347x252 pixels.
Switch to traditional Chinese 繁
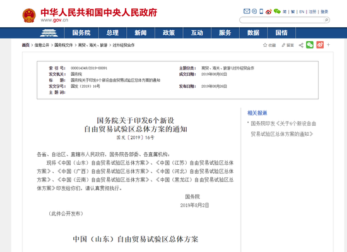click(293, 12)
